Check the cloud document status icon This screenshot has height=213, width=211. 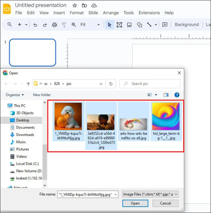click(x=94, y=6)
